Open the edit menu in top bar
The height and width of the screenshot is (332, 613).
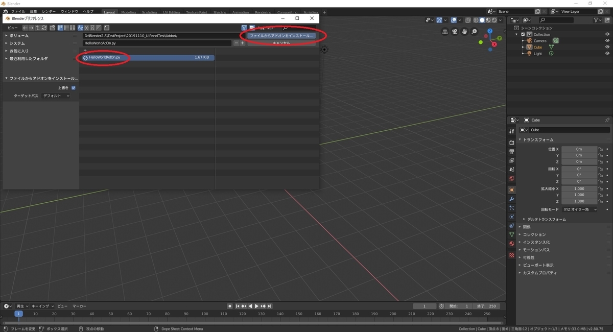pos(33,11)
